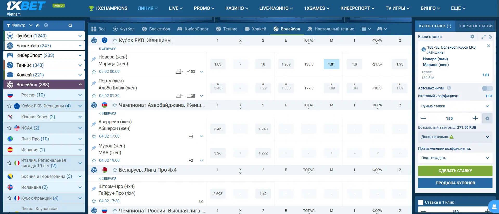Expand bet slip to full size
Image resolution: width=499 pixels, height=214 pixels.
pyautogui.click(x=483, y=37)
